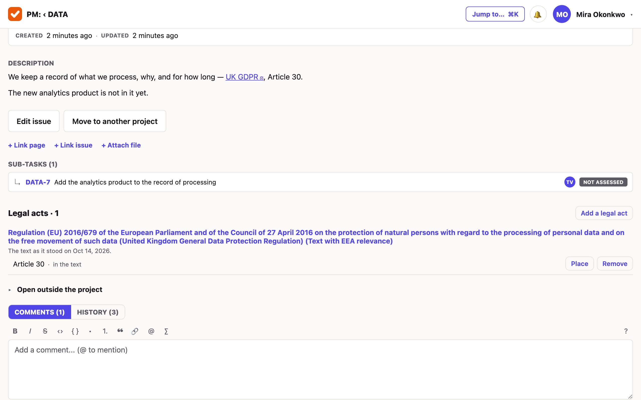Toggle bold formatting in comment toolbar
Viewport: 641px width, 400px height.
click(15, 331)
